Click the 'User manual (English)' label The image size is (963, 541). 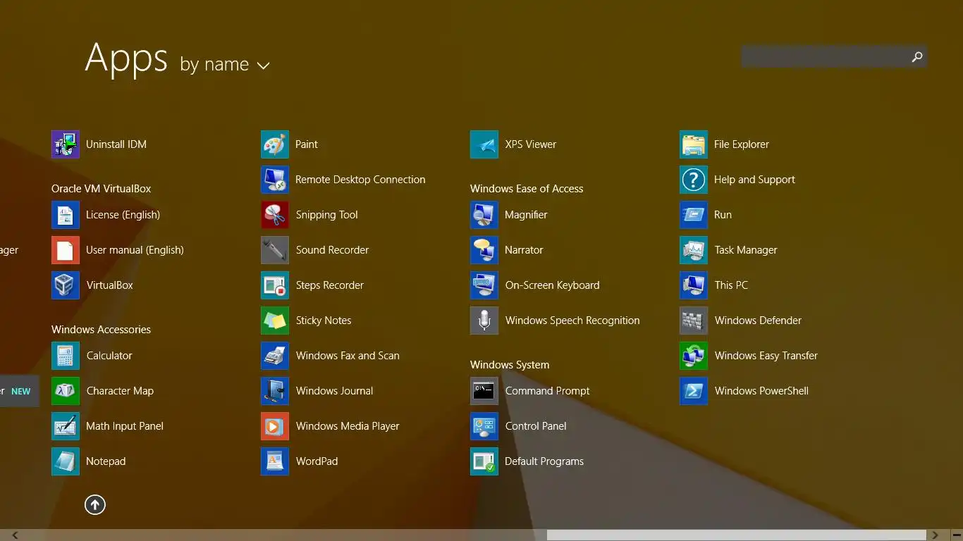pos(135,250)
